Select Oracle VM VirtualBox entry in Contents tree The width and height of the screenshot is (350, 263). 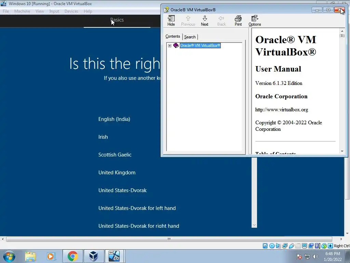pos(200,46)
